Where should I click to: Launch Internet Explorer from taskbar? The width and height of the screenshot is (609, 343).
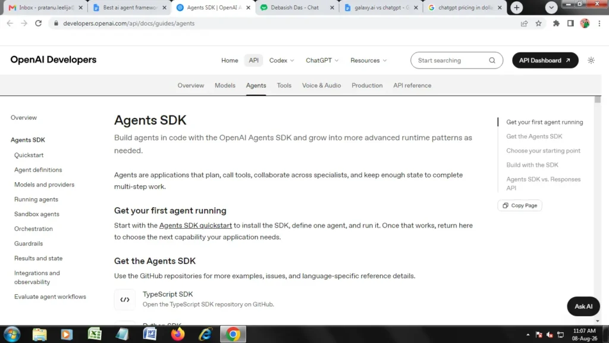pyautogui.click(x=205, y=334)
